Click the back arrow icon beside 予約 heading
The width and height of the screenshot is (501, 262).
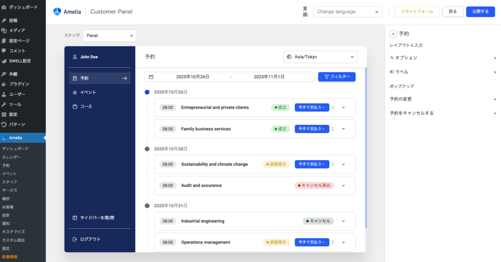coord(393,34)
